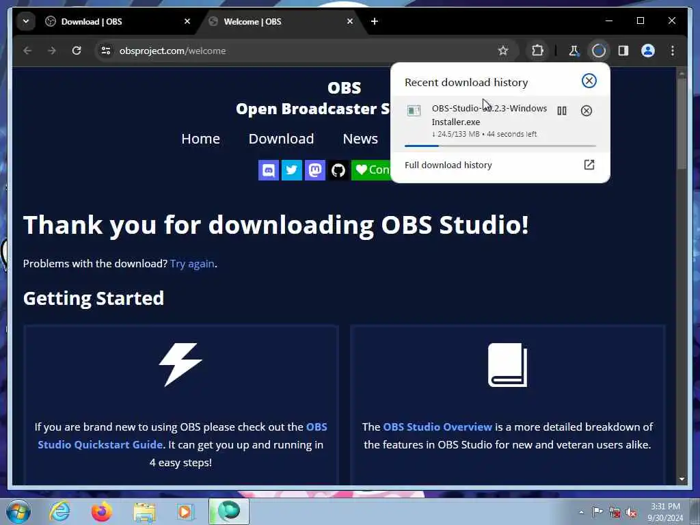Close the Download | OBS tab
The height and width of the screenshot is (525, 700).
pos(187,21)
